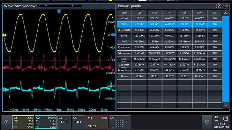Click the IRMS current value 96.568mA
The width and height of the screenshot is (232, 130).
tap(140, 42)
